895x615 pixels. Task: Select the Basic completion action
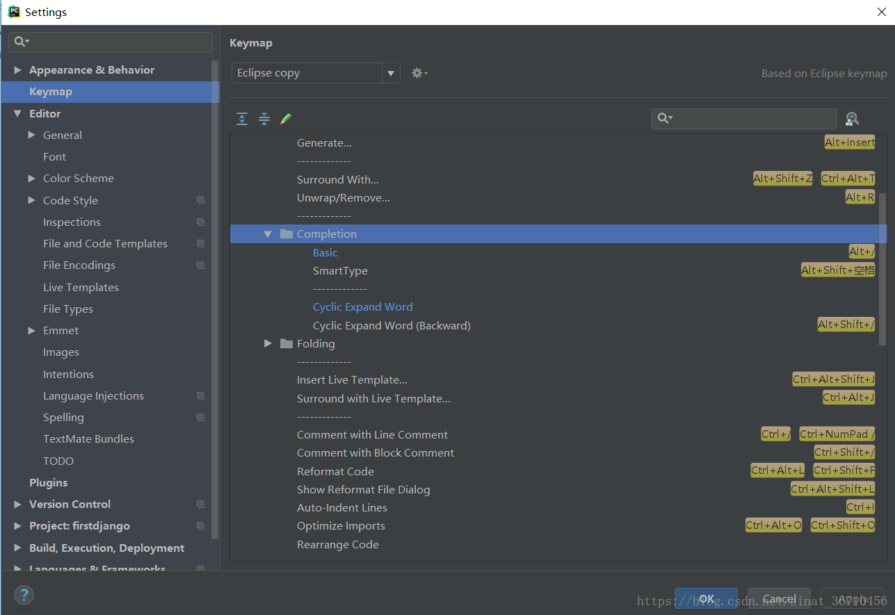pos(325,253)
